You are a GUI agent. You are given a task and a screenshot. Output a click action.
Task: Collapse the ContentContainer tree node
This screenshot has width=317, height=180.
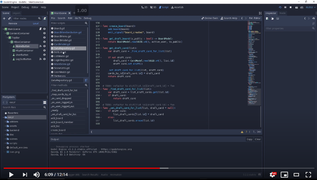coord(5,33)
